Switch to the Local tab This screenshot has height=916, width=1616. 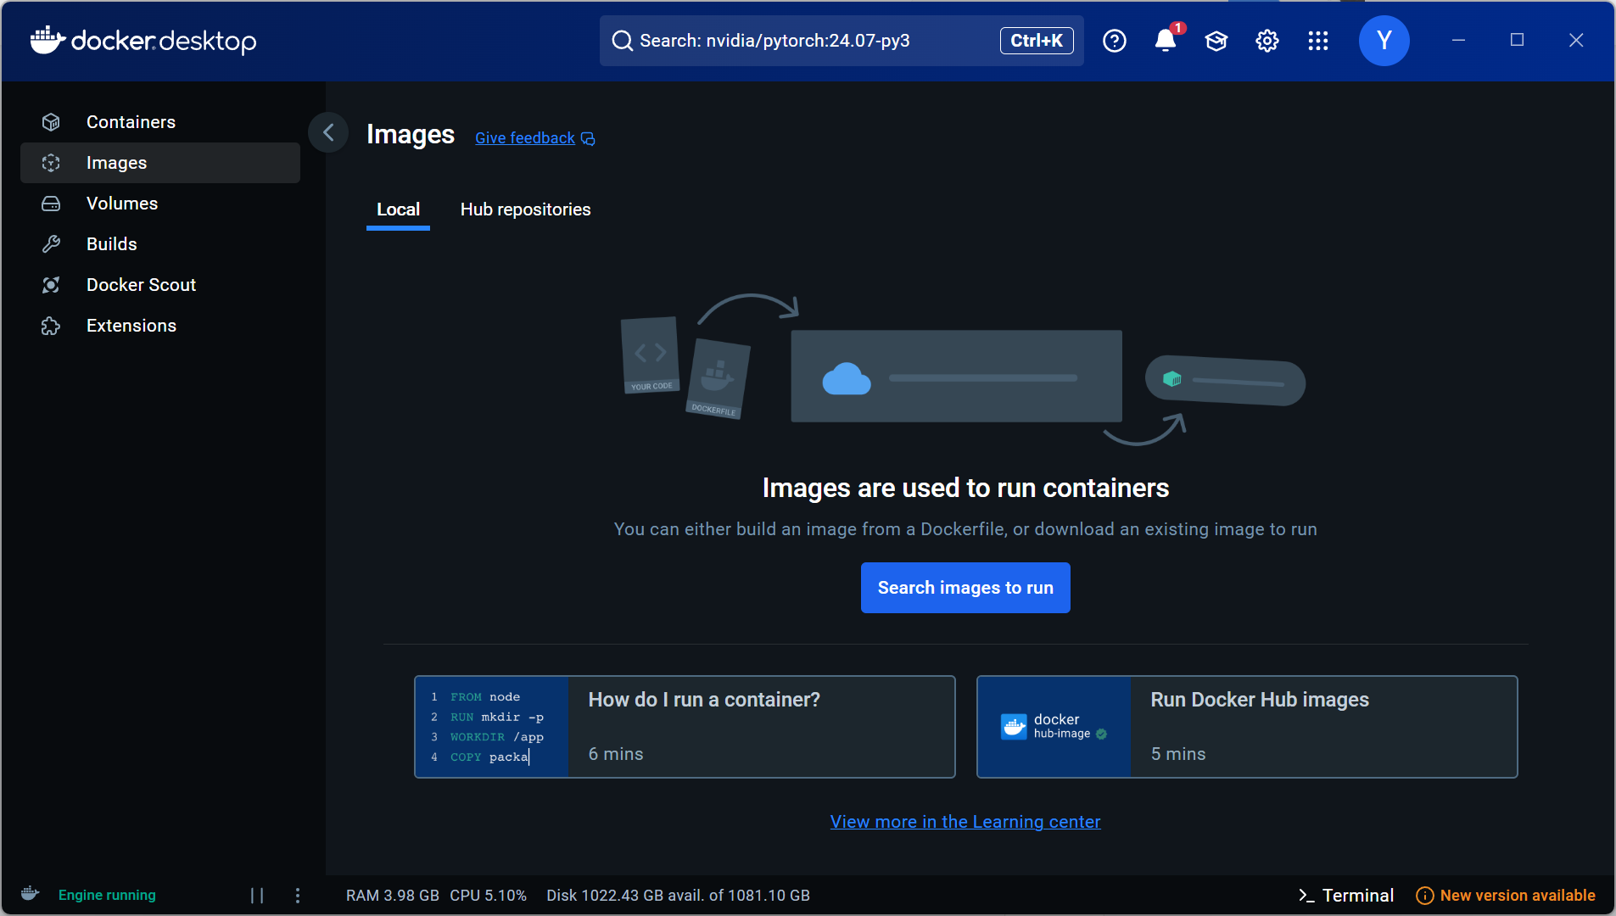[x=398, y=209]
